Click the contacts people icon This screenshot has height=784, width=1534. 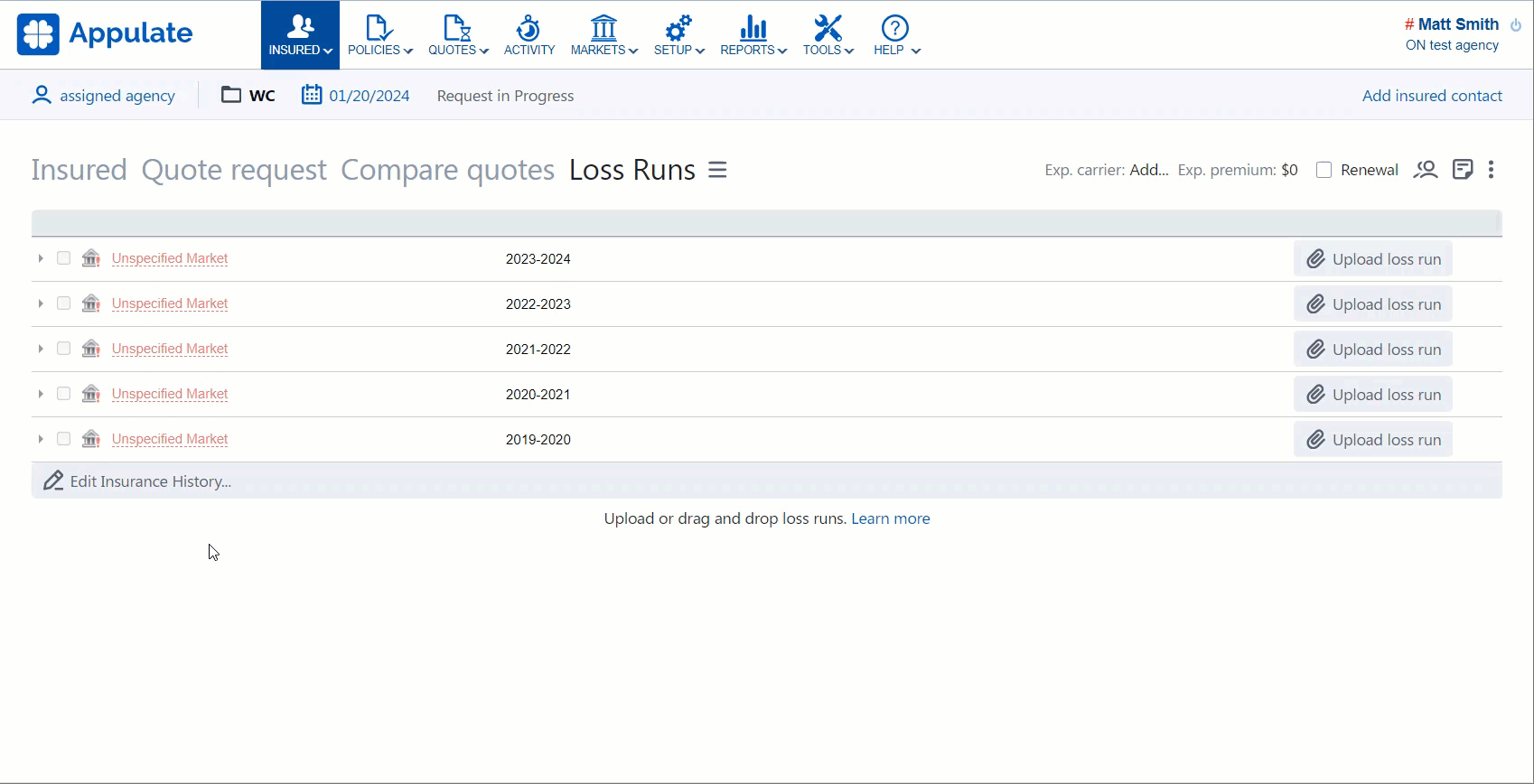tap(1426, 170)
